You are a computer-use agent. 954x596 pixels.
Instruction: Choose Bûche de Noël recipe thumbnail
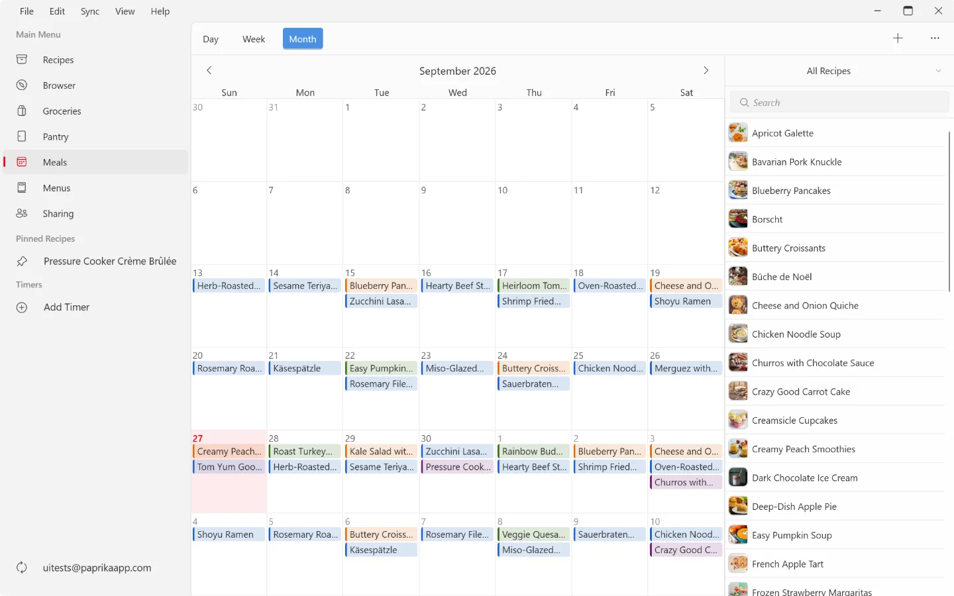(738, 277)
